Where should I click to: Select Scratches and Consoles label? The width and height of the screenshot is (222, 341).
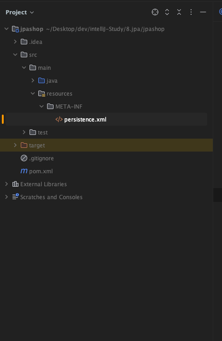point(51,197)
